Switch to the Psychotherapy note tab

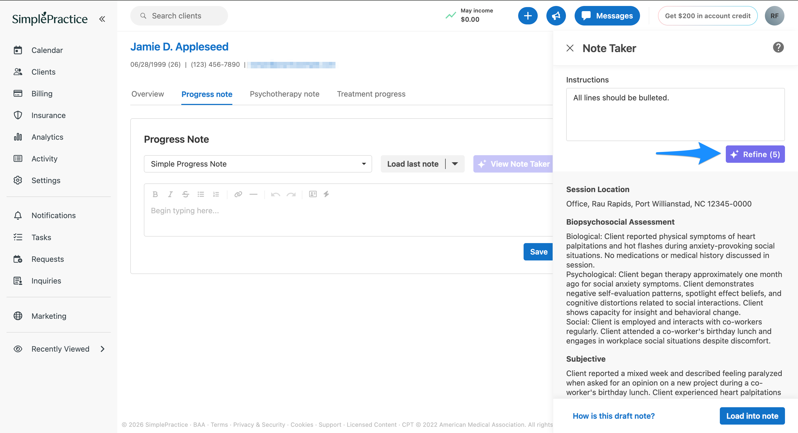coord(284,94)
